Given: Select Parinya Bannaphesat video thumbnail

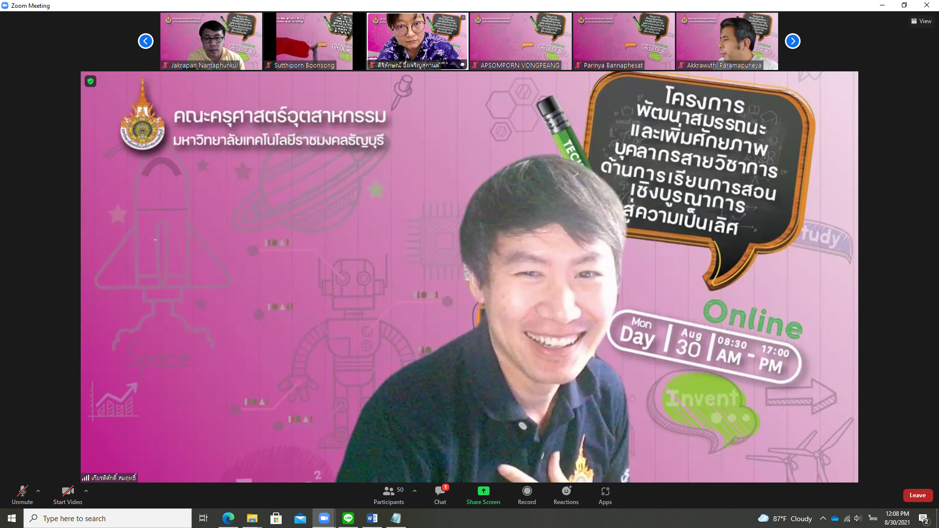Looking at the screenshot, I should point(624,41).
